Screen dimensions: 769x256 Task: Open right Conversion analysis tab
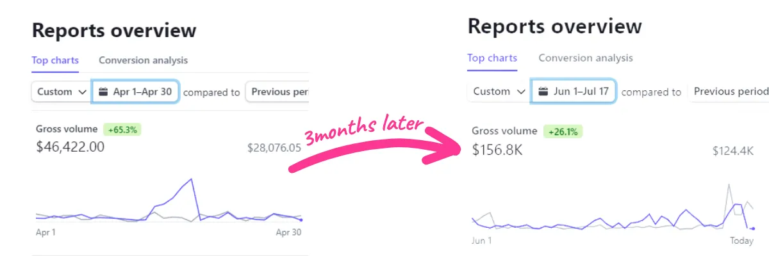coord(585,58)
